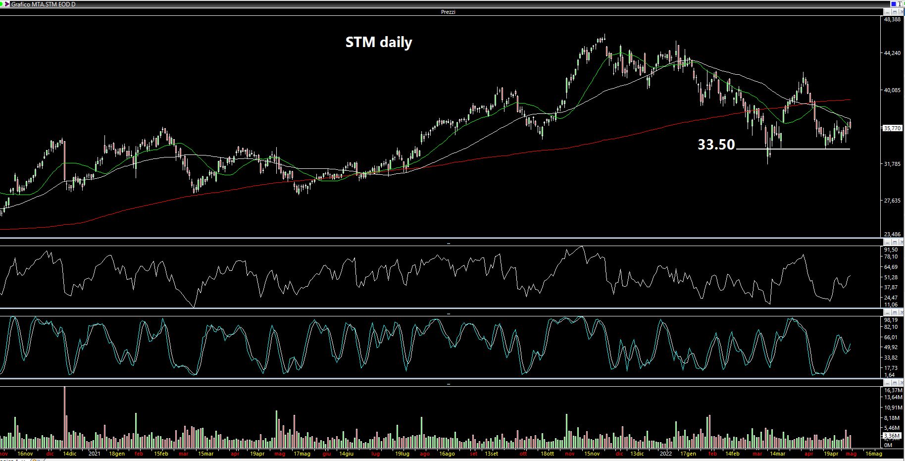Image resolution: width=905 pixels, height=461 pixels.
Task: Click the 23,486 price axis value
Action: [893, 234]
